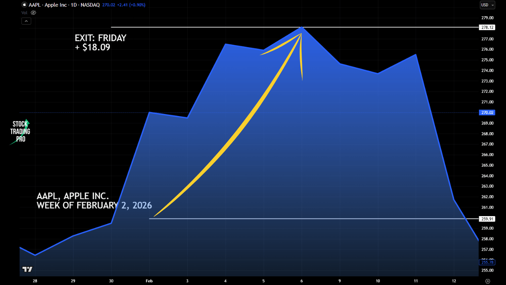The image size is (506, 285).
Task: Click the 30 label on the date axis
Action: (x=111, y=281)
